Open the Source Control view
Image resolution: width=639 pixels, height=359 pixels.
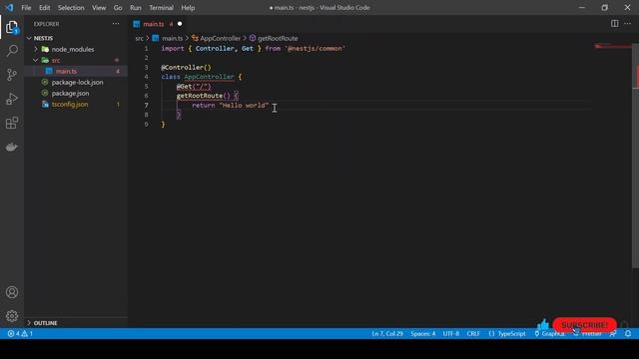[x=12, y=75]
